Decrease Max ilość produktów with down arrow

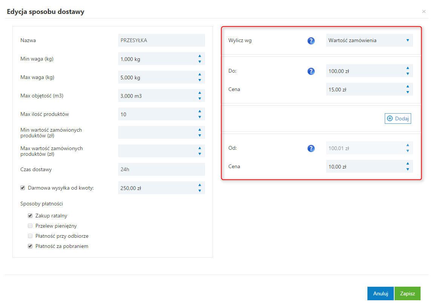coord(200,117)
